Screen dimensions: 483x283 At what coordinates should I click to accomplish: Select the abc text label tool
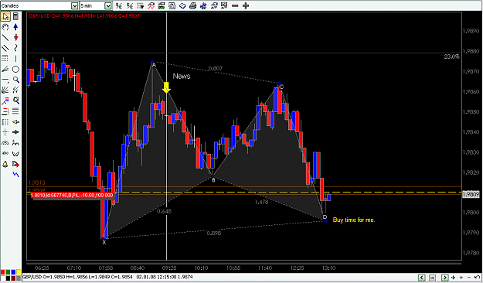pyautogui.click(x=5, y=153)
